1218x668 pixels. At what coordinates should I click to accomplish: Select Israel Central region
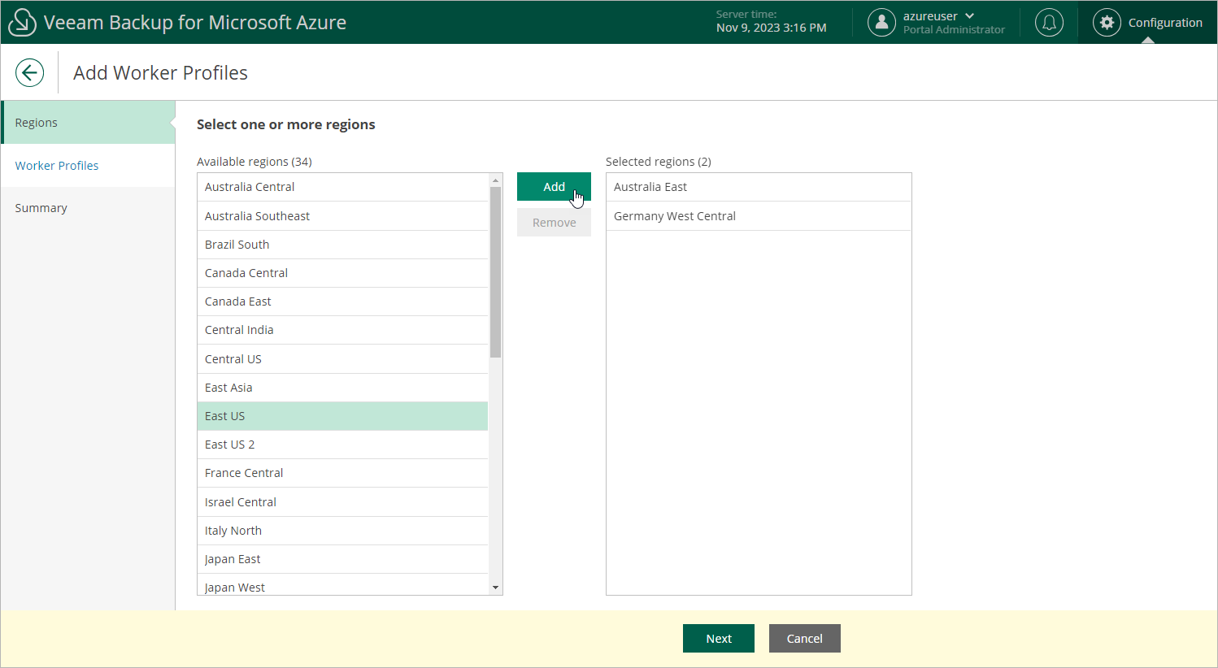(342, 502)
